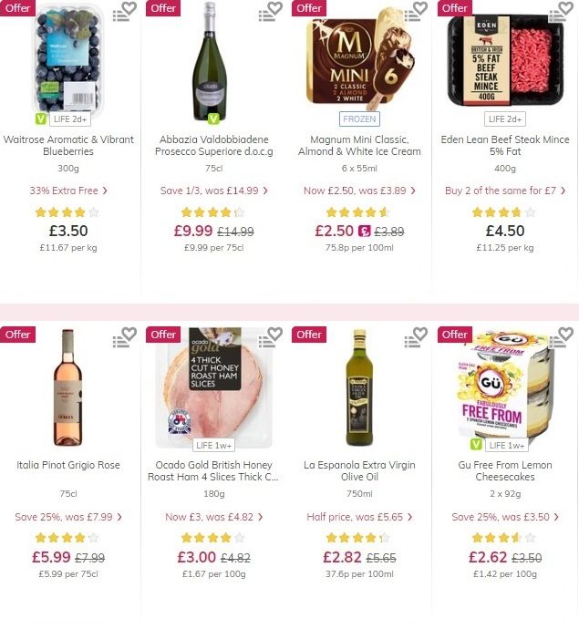Viewport: 579px width, 629px height.
Task: Open Gu Free From Lemon Cheesecakes title
Action: pos(505,471)
